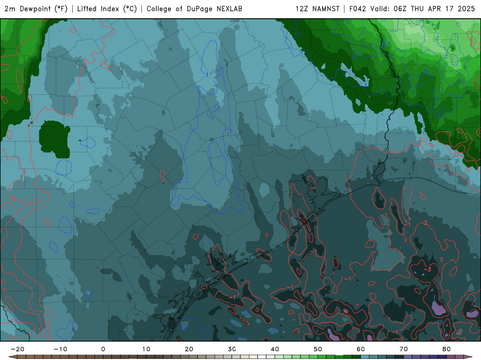Click the 60 label on the color scale
The width and height of the screenshot is (481, 360).
click(x=361, y=349)
